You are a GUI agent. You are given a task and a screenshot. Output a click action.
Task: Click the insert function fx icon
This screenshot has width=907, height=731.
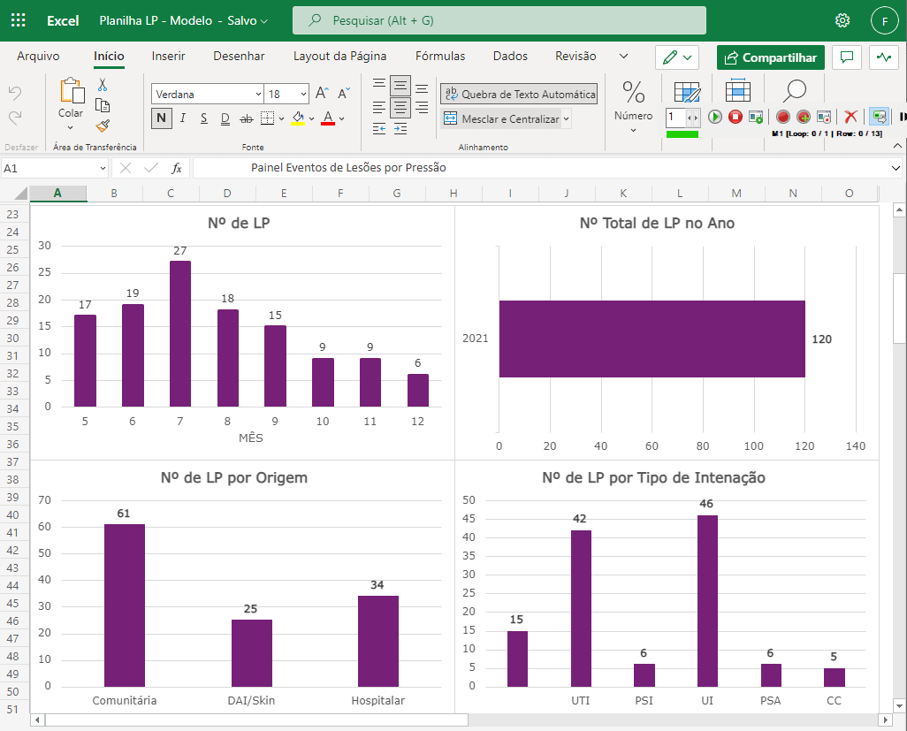(x=177, y=168)
